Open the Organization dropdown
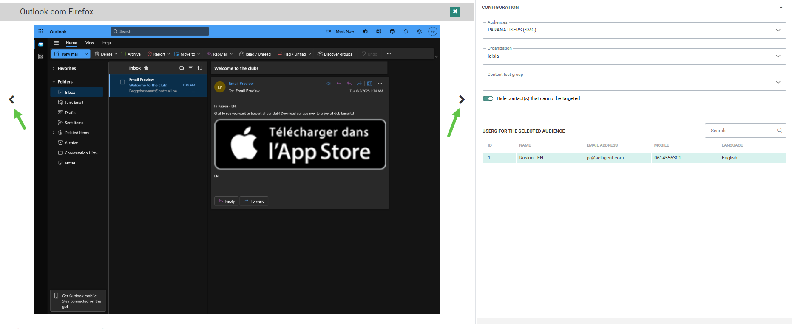The width and height of the screenshot is (792, 329). [x=633, y=56]
